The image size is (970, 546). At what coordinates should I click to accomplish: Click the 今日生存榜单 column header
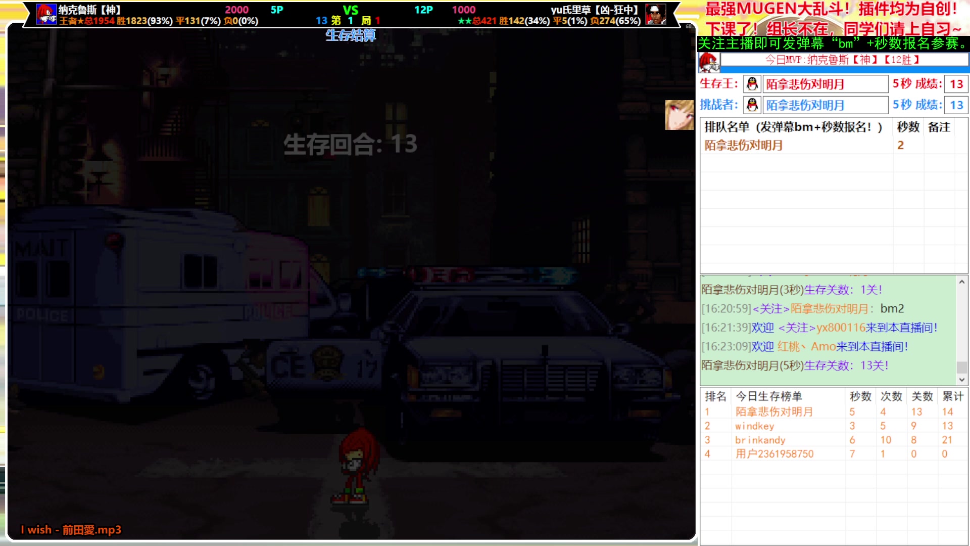tap(788, 396)
